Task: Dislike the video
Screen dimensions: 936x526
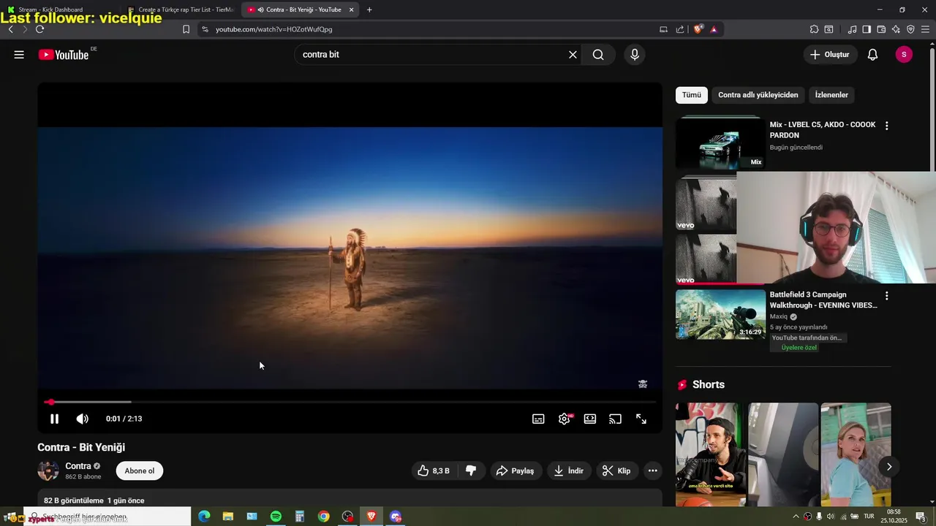Action: pos(471,471)
